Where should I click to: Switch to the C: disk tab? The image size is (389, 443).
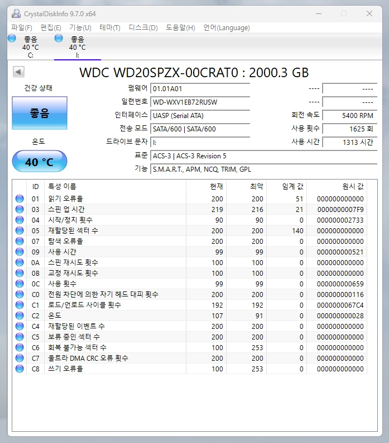(31, 46)
